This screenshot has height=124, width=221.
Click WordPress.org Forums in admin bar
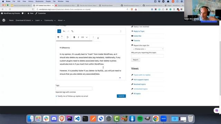coord(10,13)
